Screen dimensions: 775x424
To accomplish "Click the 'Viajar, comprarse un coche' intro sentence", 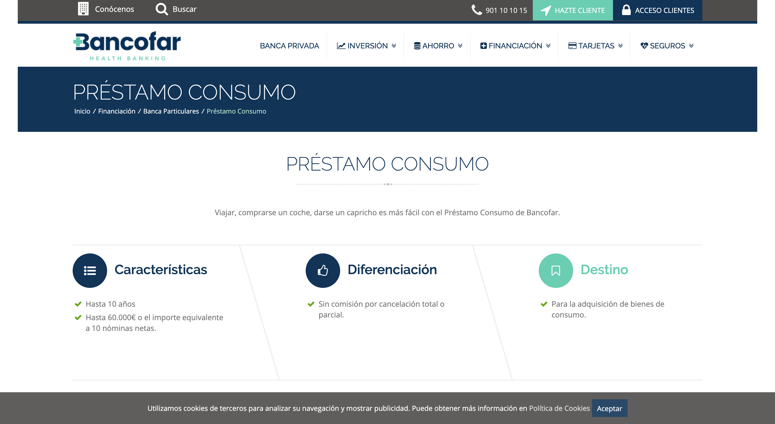I will pyautogui.click(x=387, y=213).
